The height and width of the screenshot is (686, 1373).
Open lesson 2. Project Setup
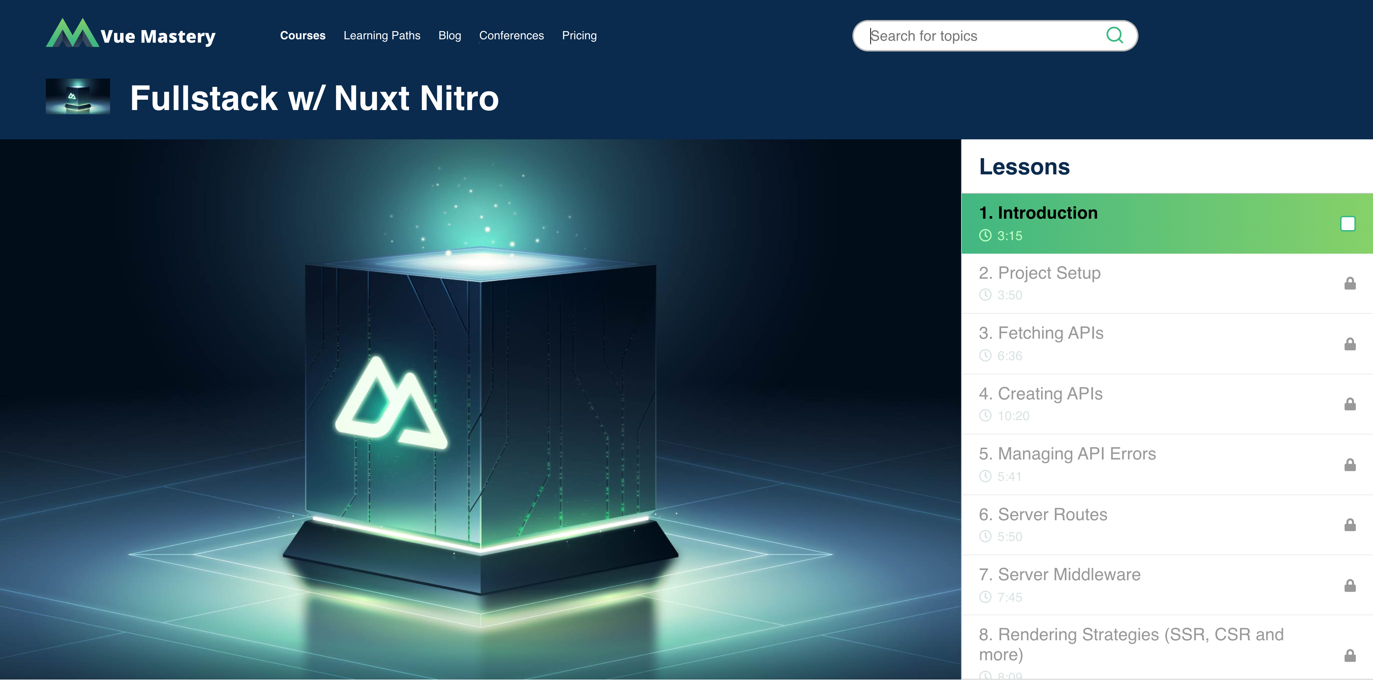tap(1167, 283)
